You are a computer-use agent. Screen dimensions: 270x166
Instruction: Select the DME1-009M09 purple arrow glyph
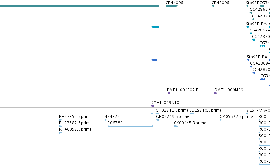coord(216,93)
